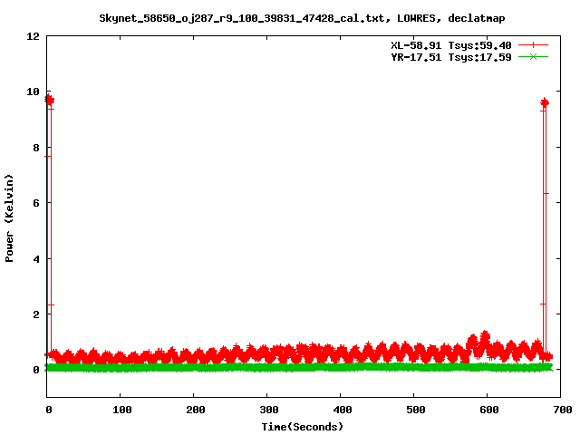
Task: Click the Power (Kelvin) y-axis label
Action: [9, 218]
